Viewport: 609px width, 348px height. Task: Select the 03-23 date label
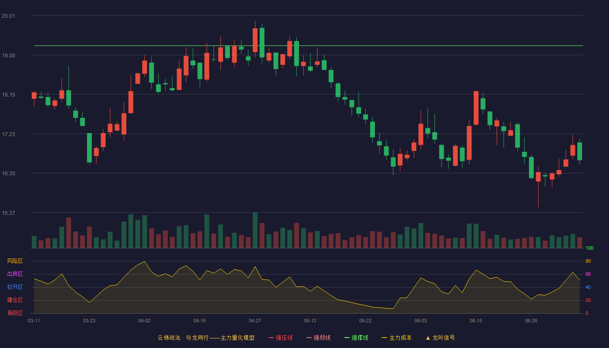89,321
